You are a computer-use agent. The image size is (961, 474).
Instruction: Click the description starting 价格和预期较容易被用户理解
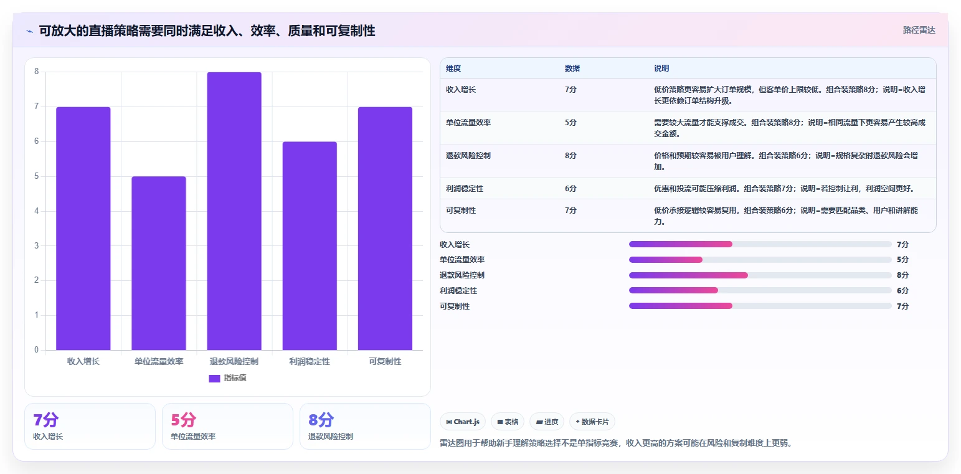(x=786, y=161)
